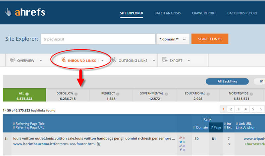
Task: Select the EDUCATIONAL filter tab
Action: 198,95
